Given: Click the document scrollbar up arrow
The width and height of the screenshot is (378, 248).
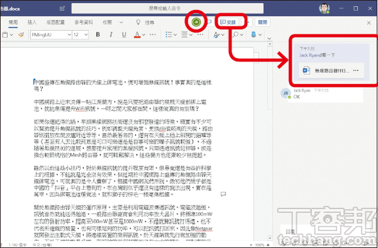Looking at the screenshot, I should coord(270,44).
